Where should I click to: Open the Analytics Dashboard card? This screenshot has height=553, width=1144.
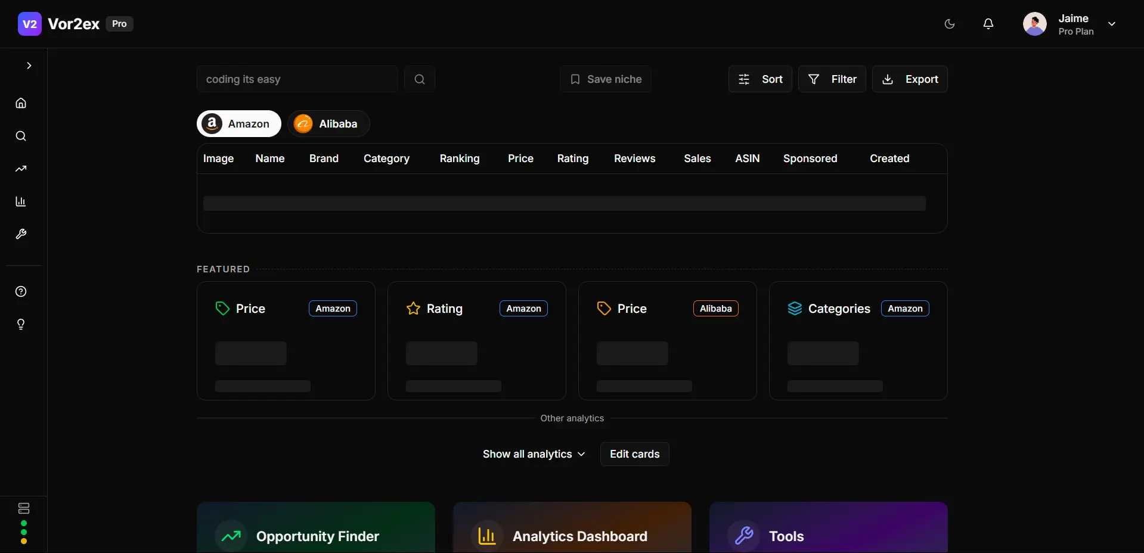(x=572, y=527)
